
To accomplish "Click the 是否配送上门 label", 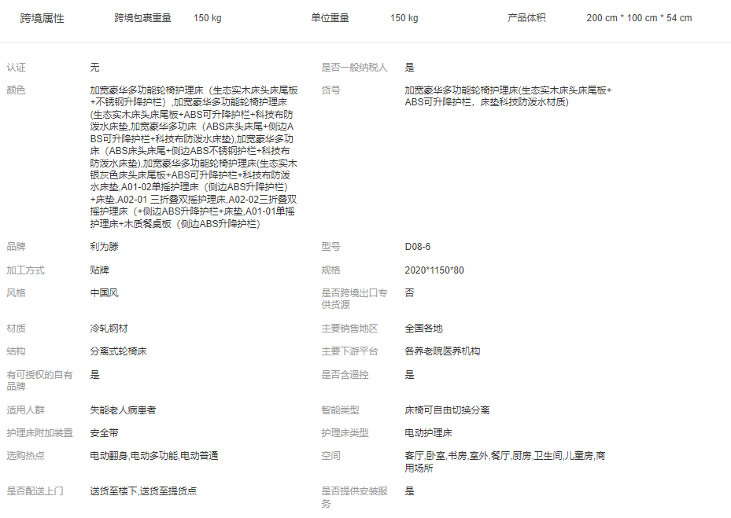I will (35, 491).
